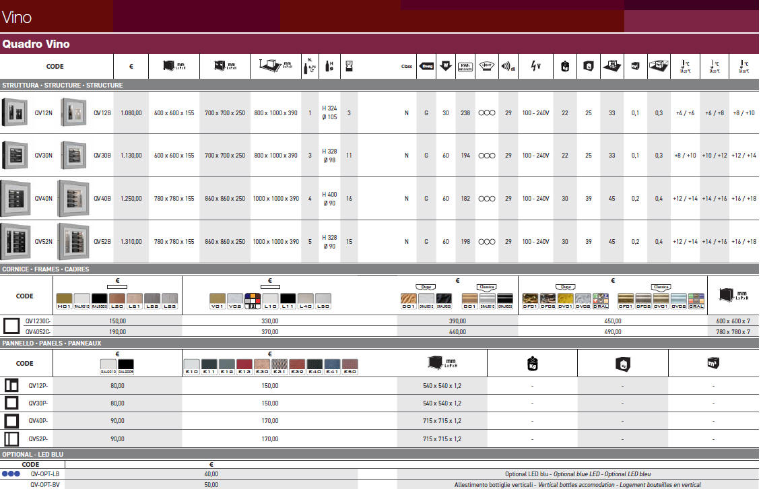Open the QV40N product image
This screenshot has height=489, width=761.
[15, 198]
